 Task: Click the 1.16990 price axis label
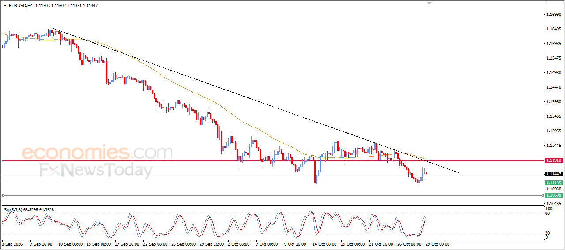pyautogui.click(x=553, y=15)
